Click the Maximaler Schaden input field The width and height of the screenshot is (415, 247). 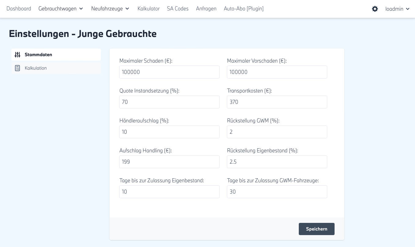pos(169,72)
